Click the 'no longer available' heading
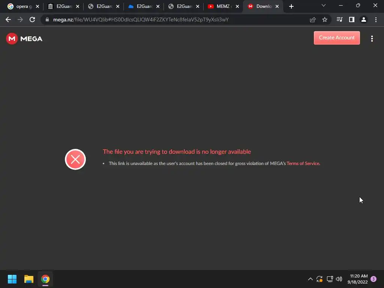The image size is (384, 288). tap(177, 151)
